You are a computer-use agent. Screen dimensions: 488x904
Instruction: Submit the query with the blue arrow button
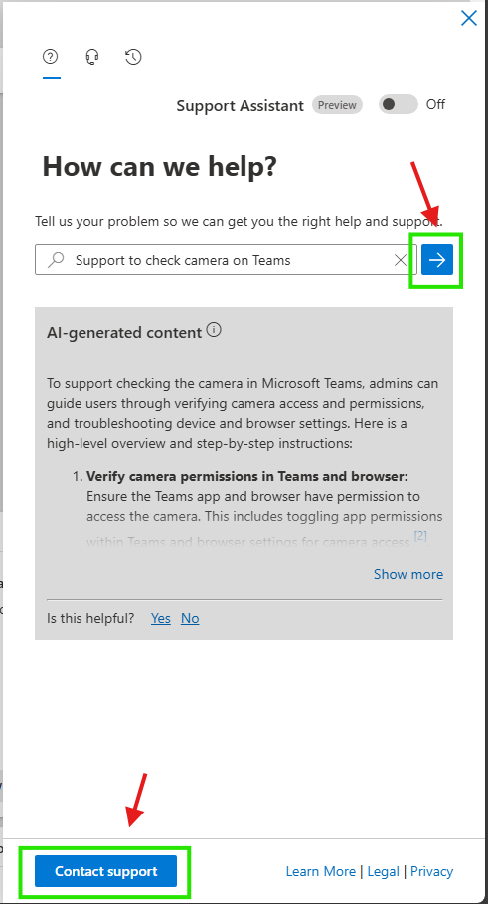tap(437, 260)
